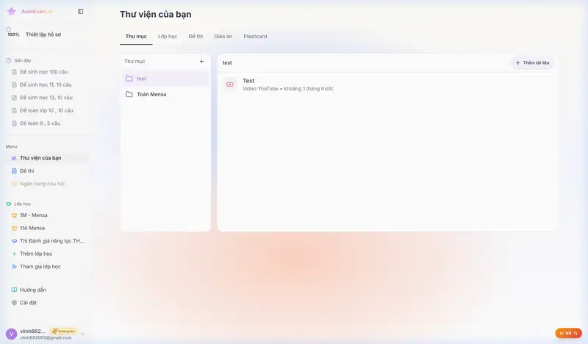Toggle the AI V4 model switcher

[x=568, y=333]
